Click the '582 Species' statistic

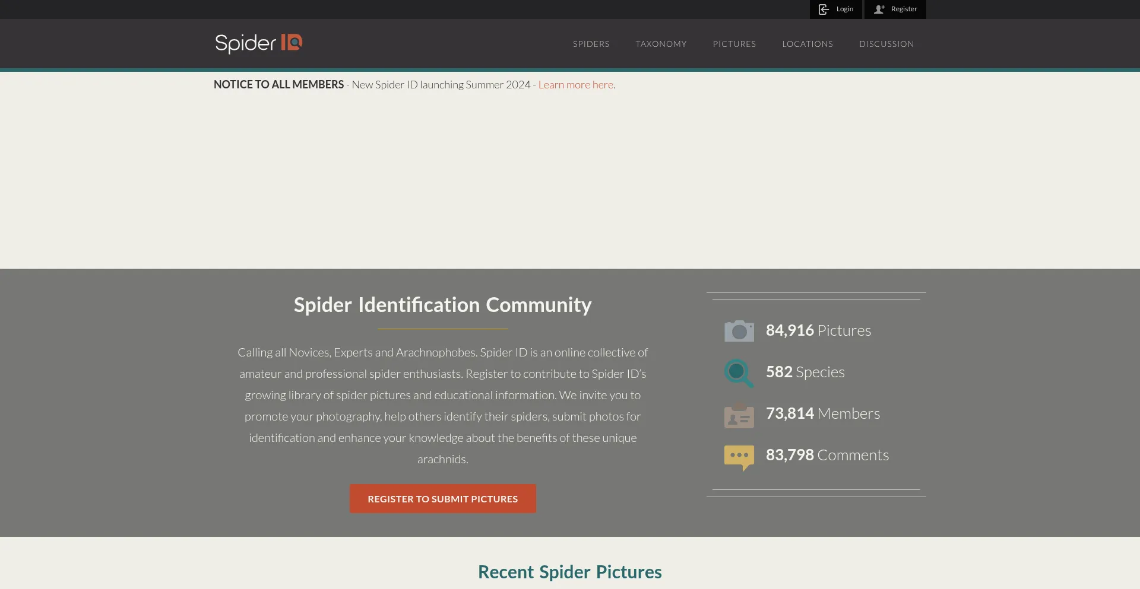[805, 372]
